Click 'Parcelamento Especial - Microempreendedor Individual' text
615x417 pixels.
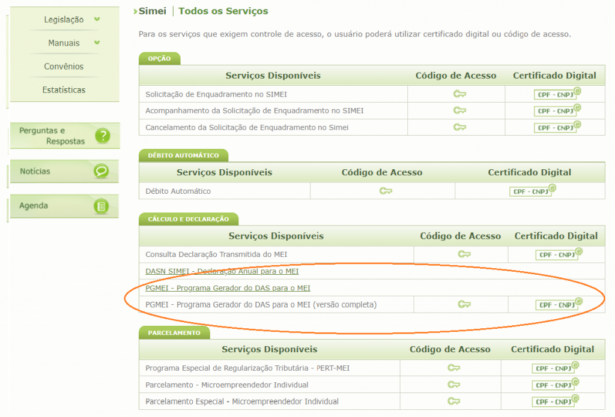pyautogui.click(x=242, y=401)
